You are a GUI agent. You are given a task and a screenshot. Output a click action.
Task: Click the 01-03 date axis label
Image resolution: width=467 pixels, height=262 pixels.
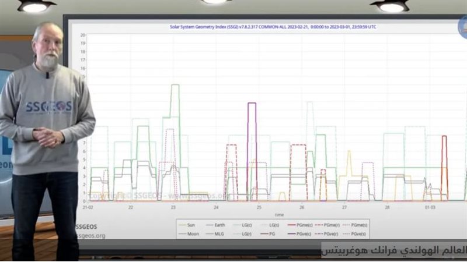click(430, 207)
